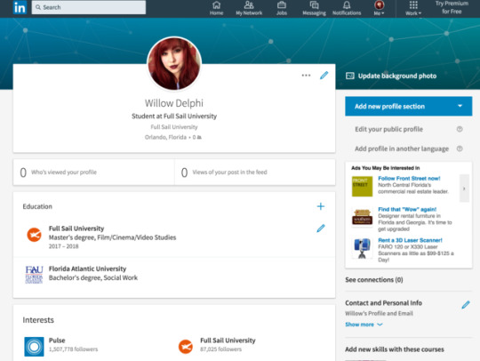Click the Front Street ad thumbnail
Screen dimensions: 480x361
tap(362, 186)
